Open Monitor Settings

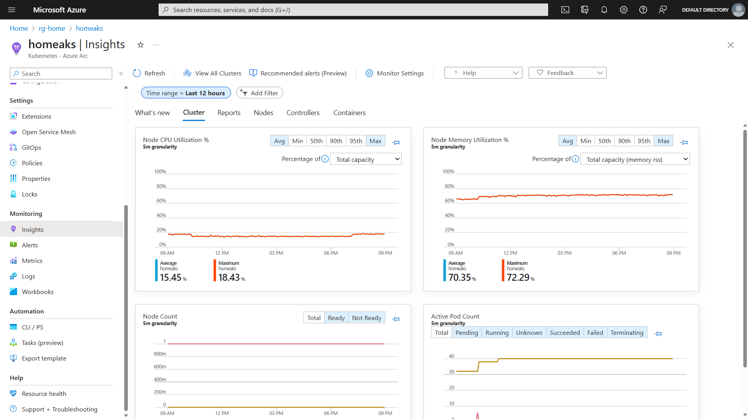[x=394, y=73]
